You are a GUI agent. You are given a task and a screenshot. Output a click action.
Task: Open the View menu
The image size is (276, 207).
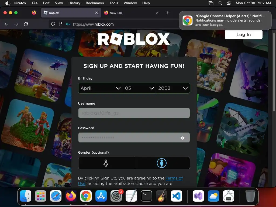point(59,3)
